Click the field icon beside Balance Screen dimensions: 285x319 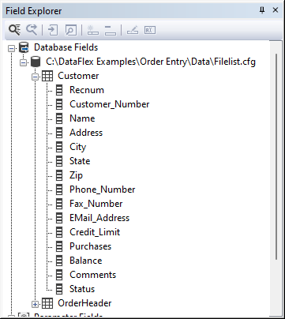coord(59,261)
